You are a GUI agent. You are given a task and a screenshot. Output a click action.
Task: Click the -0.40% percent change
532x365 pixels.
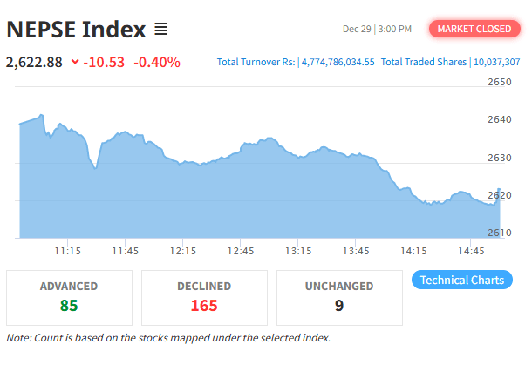157,62
